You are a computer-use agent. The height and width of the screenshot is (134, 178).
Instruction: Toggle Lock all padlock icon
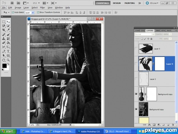(151, 39)
